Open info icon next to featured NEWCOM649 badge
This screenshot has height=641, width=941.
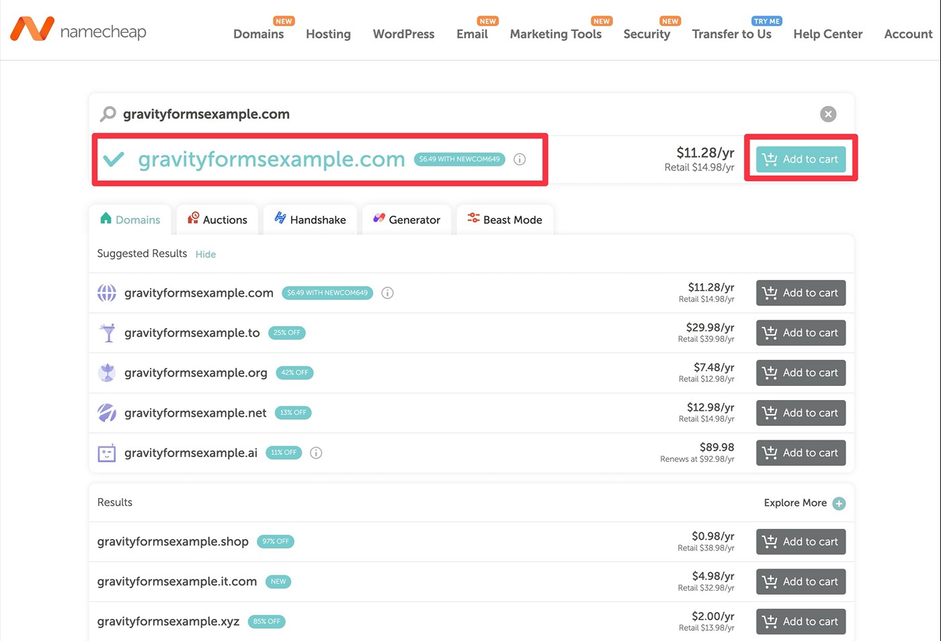520,159
